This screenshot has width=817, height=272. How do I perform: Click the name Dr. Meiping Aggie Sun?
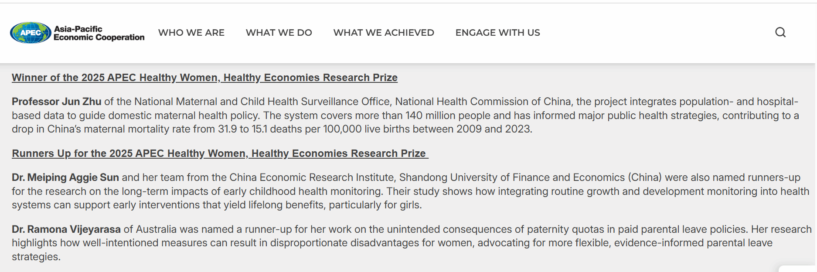coord(65,177)
